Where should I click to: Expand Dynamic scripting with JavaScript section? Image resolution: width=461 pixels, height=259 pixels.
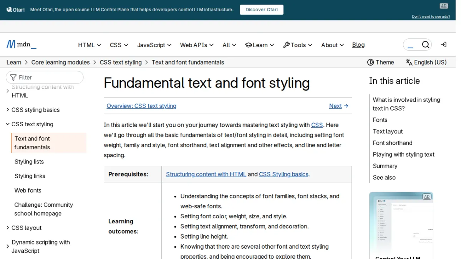(x=38, y=246)
